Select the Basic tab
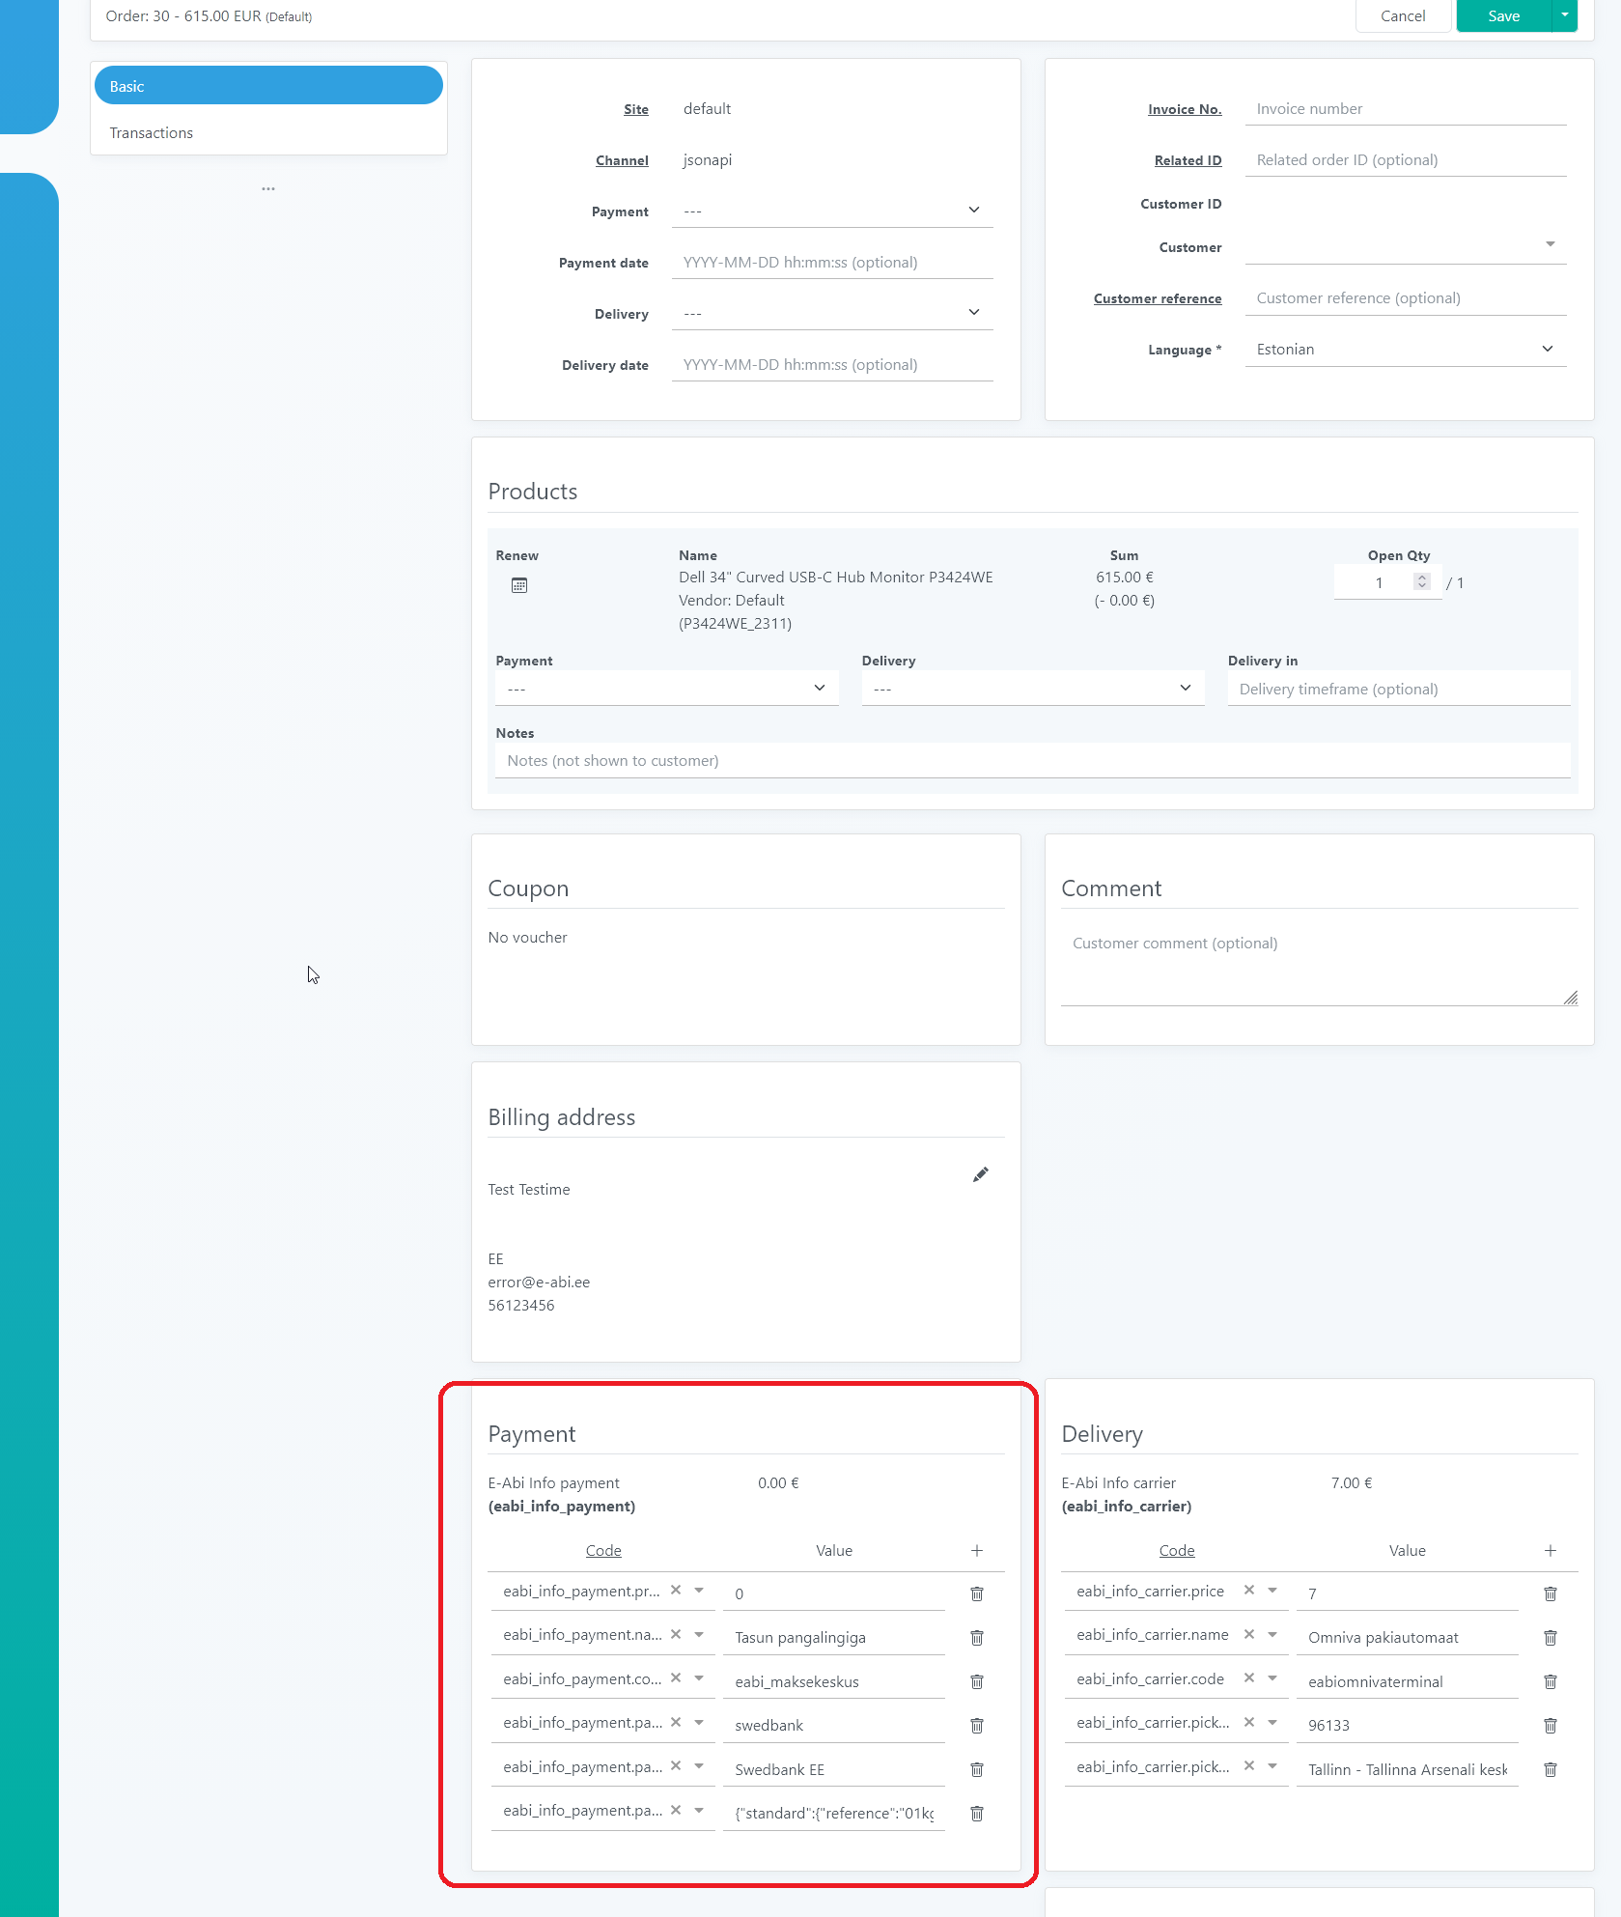The image size is (1621, 1917). point(268,86)
